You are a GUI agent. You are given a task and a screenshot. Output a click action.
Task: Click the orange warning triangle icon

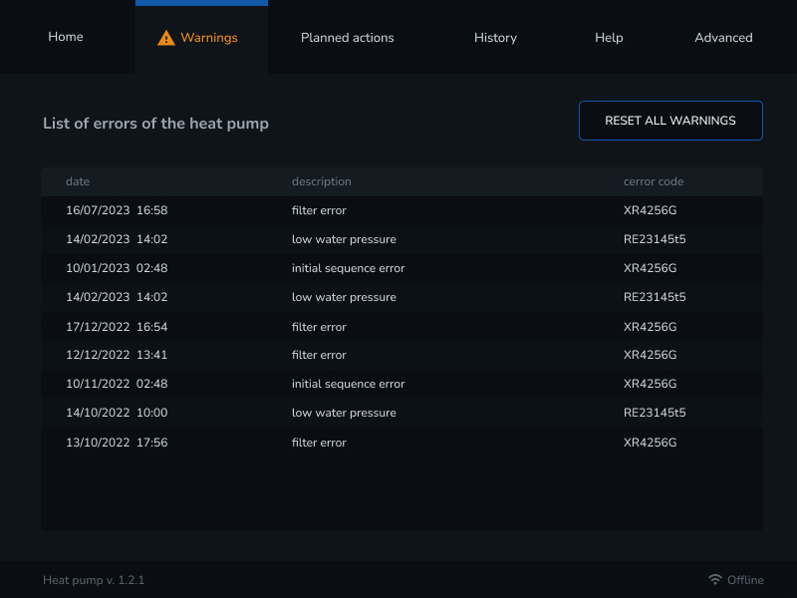pos(166,38)
